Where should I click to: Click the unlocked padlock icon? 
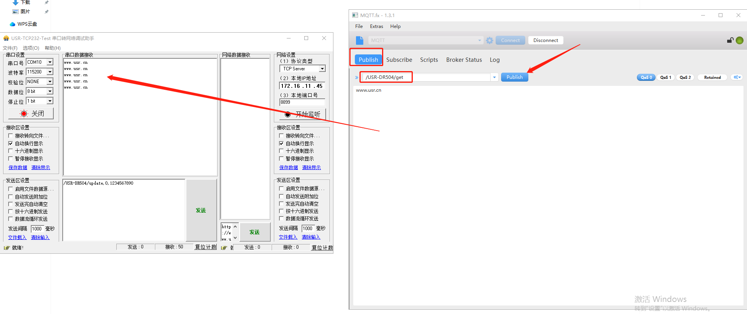tap(730, 40)
